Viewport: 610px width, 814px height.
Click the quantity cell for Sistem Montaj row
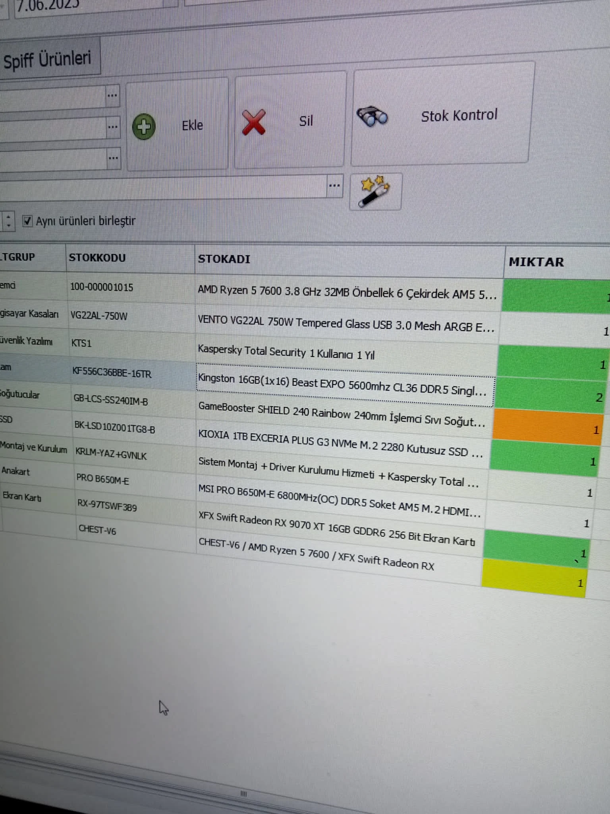pyautogui.click(x=542, y=489)
